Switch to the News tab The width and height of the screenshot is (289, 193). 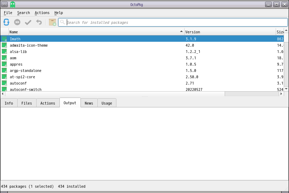(x=89, y=103)
